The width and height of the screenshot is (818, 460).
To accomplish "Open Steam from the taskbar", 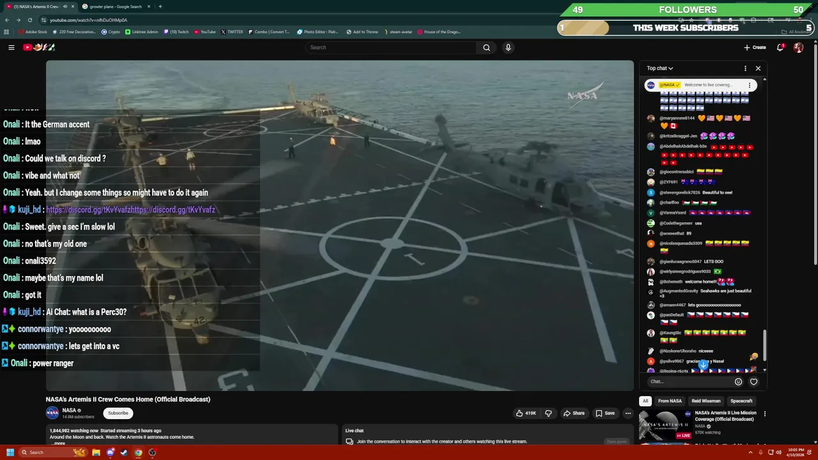I will 124,452.
